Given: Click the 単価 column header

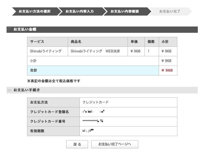Looking at the screenshot, I should (x=134, y=42).
